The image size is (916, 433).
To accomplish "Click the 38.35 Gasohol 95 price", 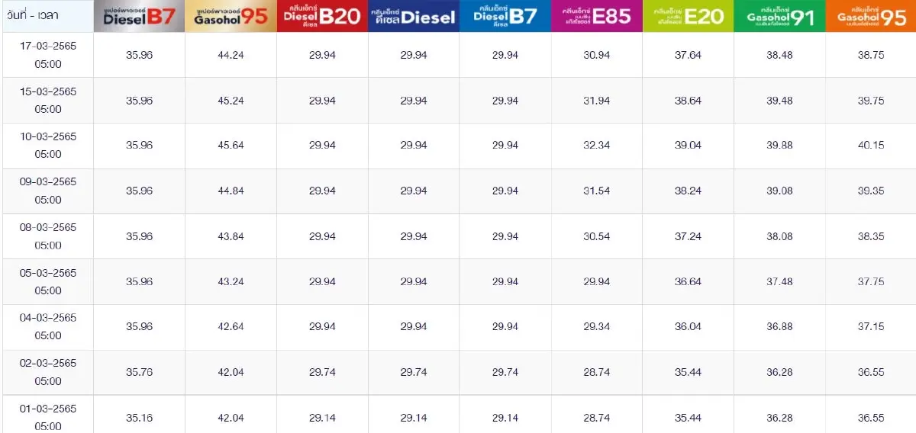I will (871, 236).
